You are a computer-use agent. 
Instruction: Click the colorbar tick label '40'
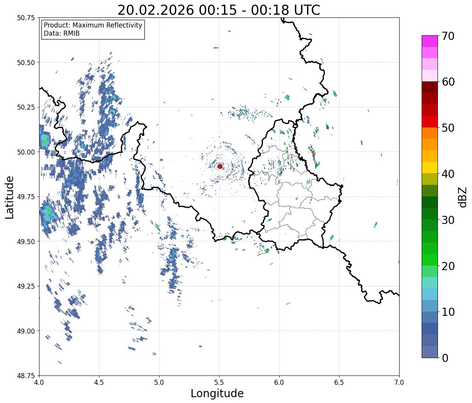point(448,174)
